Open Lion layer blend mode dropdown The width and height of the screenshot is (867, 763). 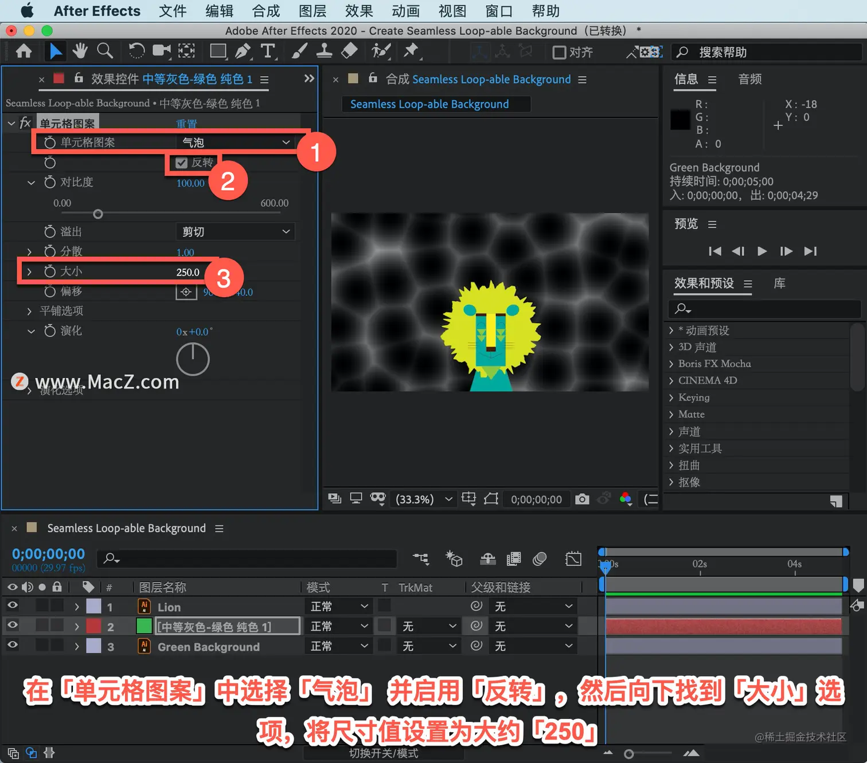point(338,606)
